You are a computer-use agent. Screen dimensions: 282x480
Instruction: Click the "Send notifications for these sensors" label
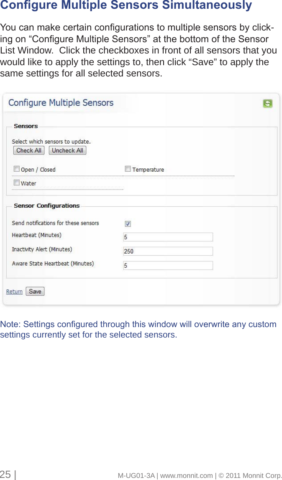[x=55, y=223]
